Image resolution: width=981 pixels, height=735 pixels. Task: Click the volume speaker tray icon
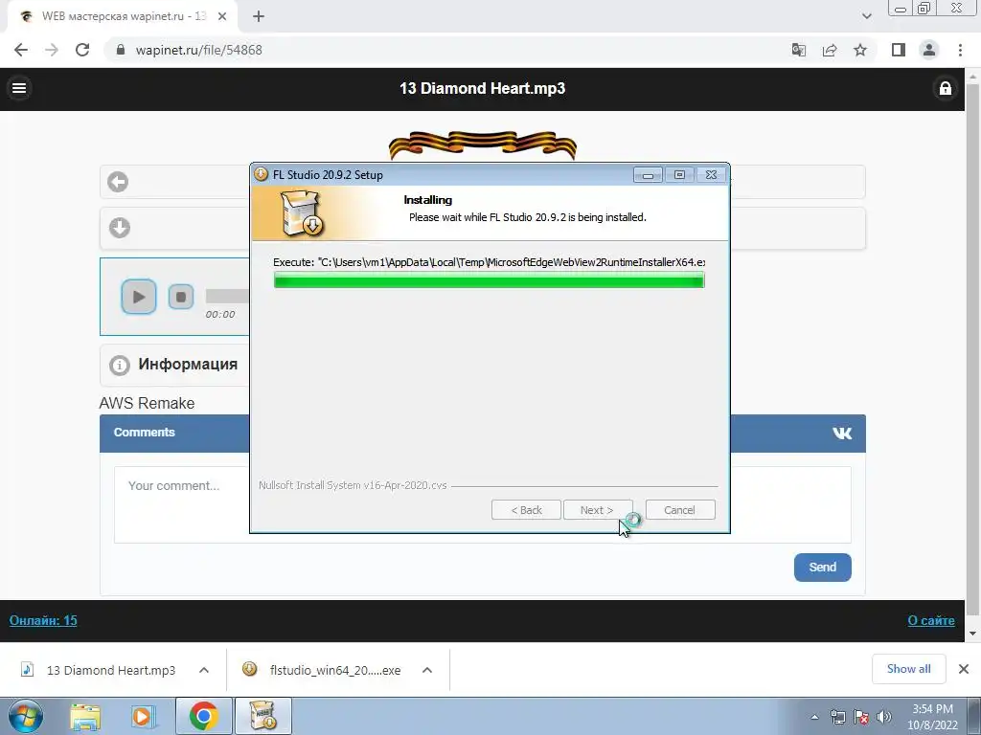tap(884, 717)
